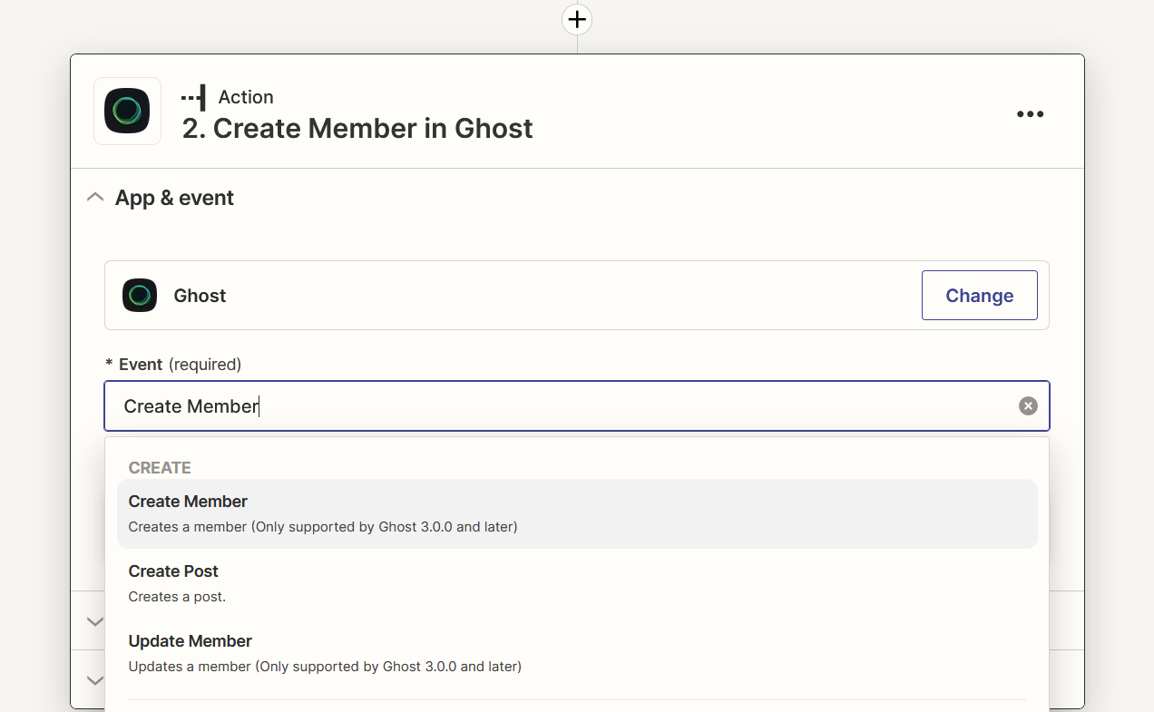Open the three-dot step options menu
1154x712 pixels.
[x=1030, y=114]
